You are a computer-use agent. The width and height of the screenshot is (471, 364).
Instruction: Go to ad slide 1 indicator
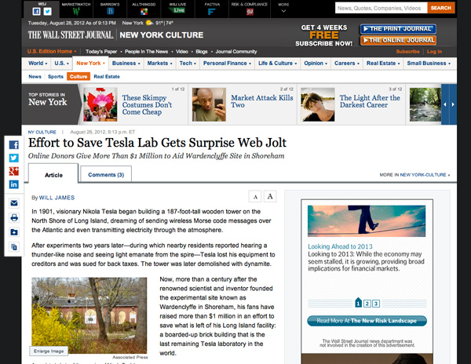tap(358, 303)
